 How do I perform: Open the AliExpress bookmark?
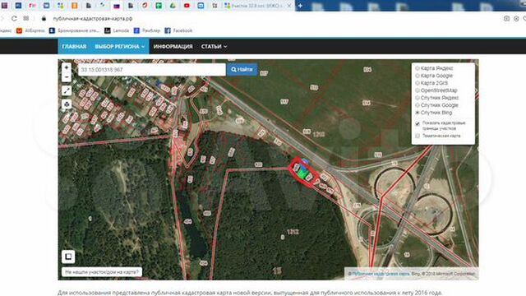click(31, 30)
